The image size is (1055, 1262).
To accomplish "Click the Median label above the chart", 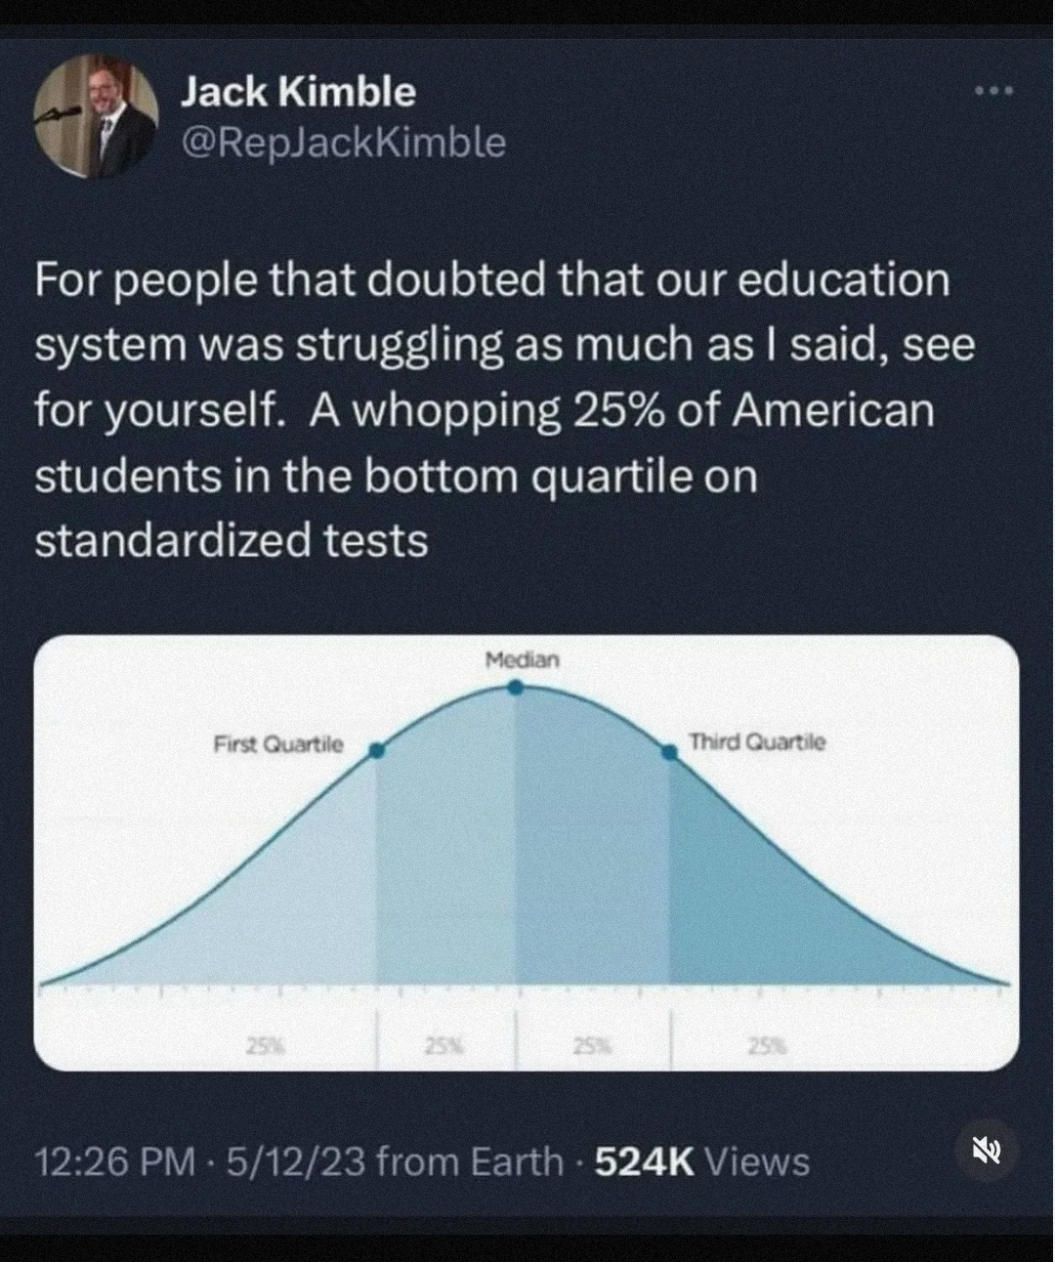I will click(523, 660).
